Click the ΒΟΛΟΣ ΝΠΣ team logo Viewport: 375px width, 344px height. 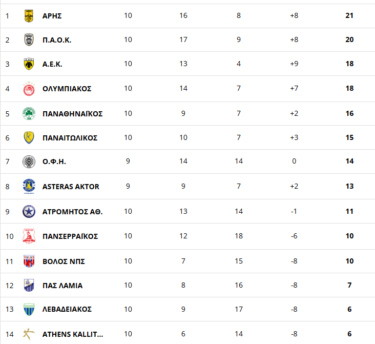point(29,261)
